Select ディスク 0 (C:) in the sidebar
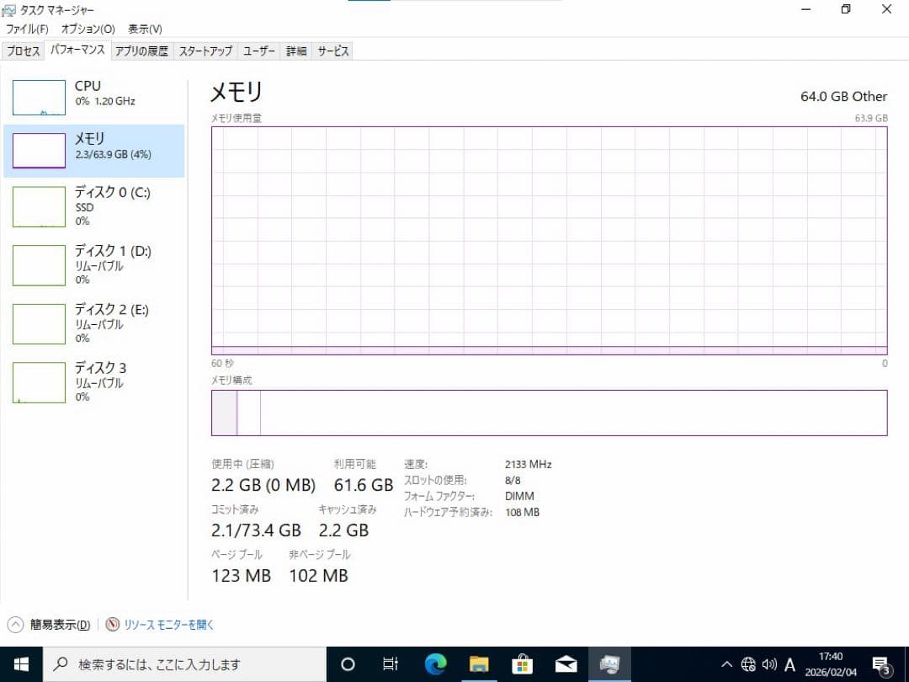The height and width of the screenshot is (682, 909). point(93,206)
